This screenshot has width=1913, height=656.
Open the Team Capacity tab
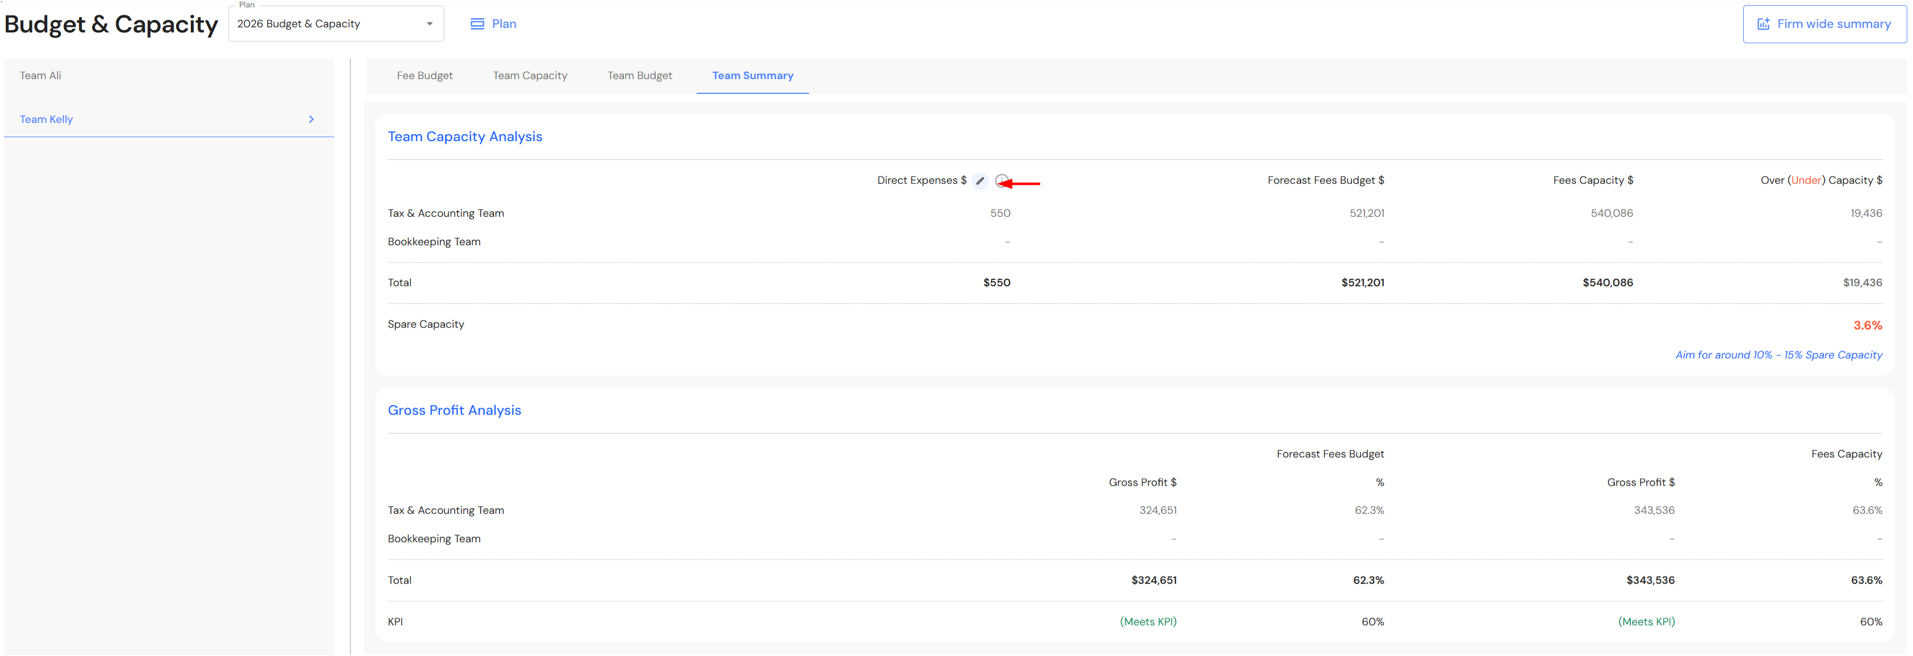click(x=529, y=76)
